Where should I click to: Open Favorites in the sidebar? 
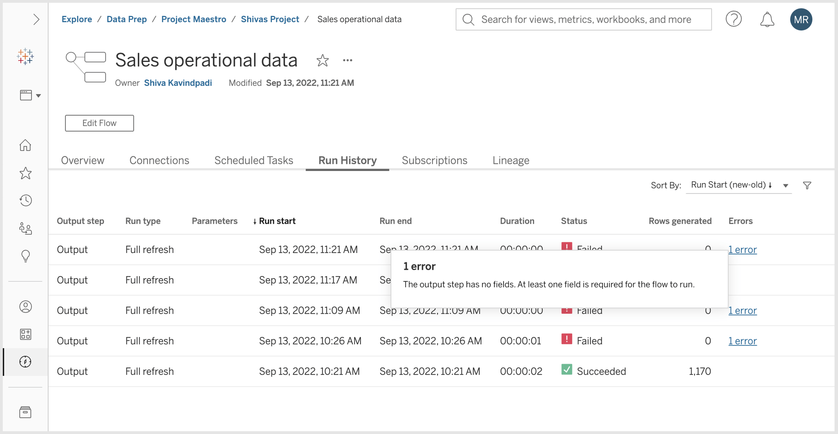coord(26,173)
